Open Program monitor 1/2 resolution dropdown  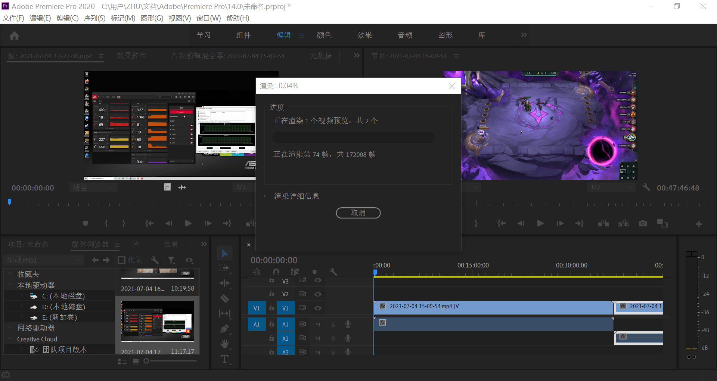click(x=611, y=188)
